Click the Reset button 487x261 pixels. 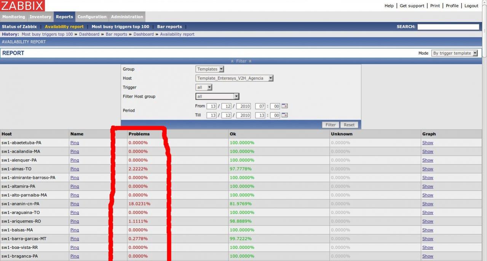coord(349,125)
